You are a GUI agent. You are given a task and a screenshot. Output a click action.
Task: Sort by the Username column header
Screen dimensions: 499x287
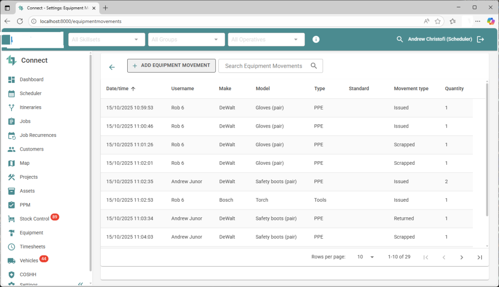point(183,89)
